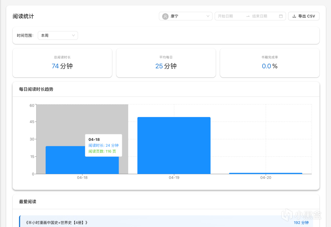Image resolution: width=331 pixels, height=227 pixels.
Task: Click the chevron arrow of 本周 selector
Action: click(x=73, y=35)
